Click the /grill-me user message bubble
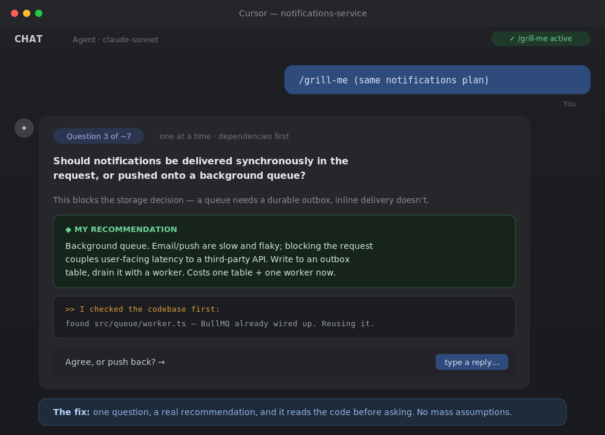Image resolution: width=605 pixels, height=435 pixels. click(437, 80)
